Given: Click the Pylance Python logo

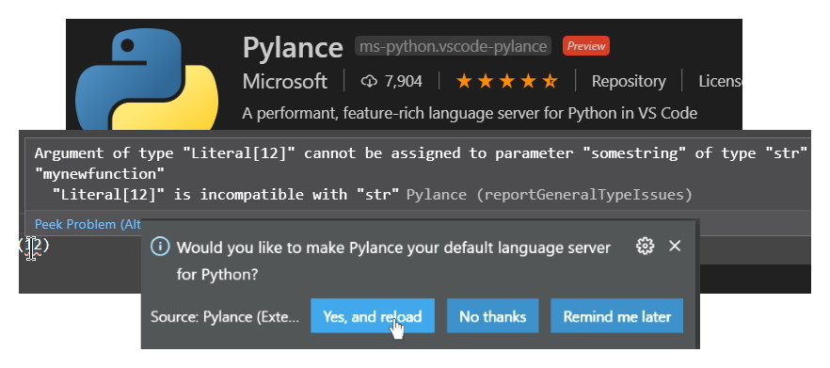Looking at the screenshot, I should (147, 79).
